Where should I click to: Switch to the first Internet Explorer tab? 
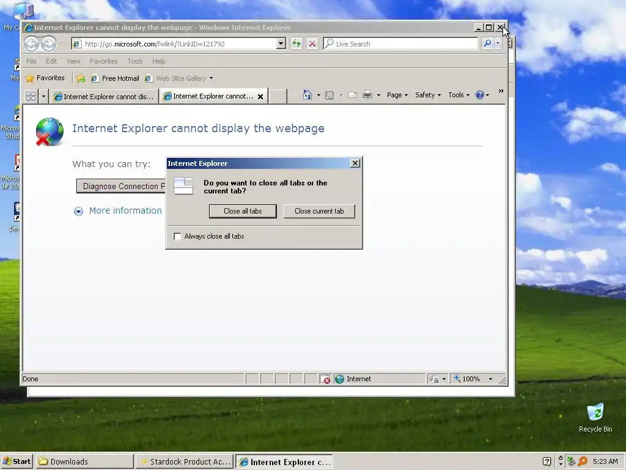coord(104,97)
